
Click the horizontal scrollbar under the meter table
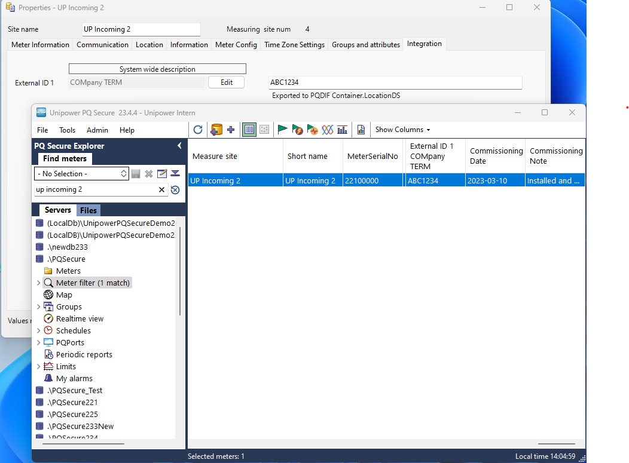[x=557, y=444]
